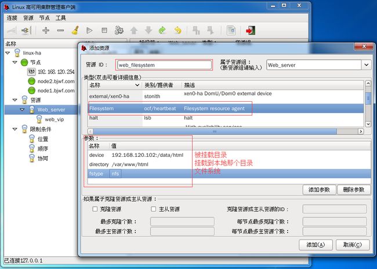Select the external/xen0-ha row
This screenshot has height=269, width=377.
[226, 96]
